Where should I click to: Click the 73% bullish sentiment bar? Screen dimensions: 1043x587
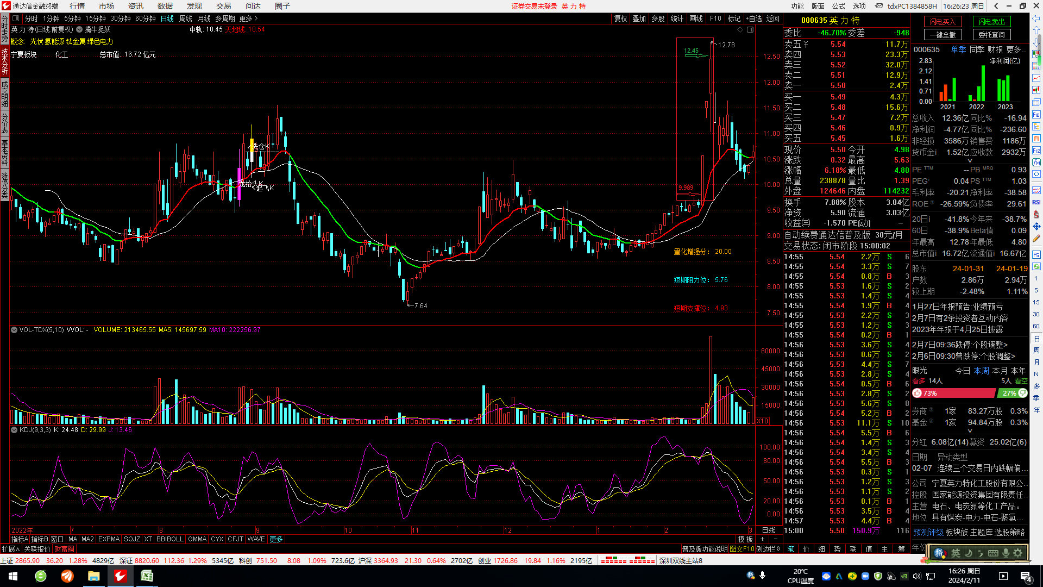click(x=953, y=393)
